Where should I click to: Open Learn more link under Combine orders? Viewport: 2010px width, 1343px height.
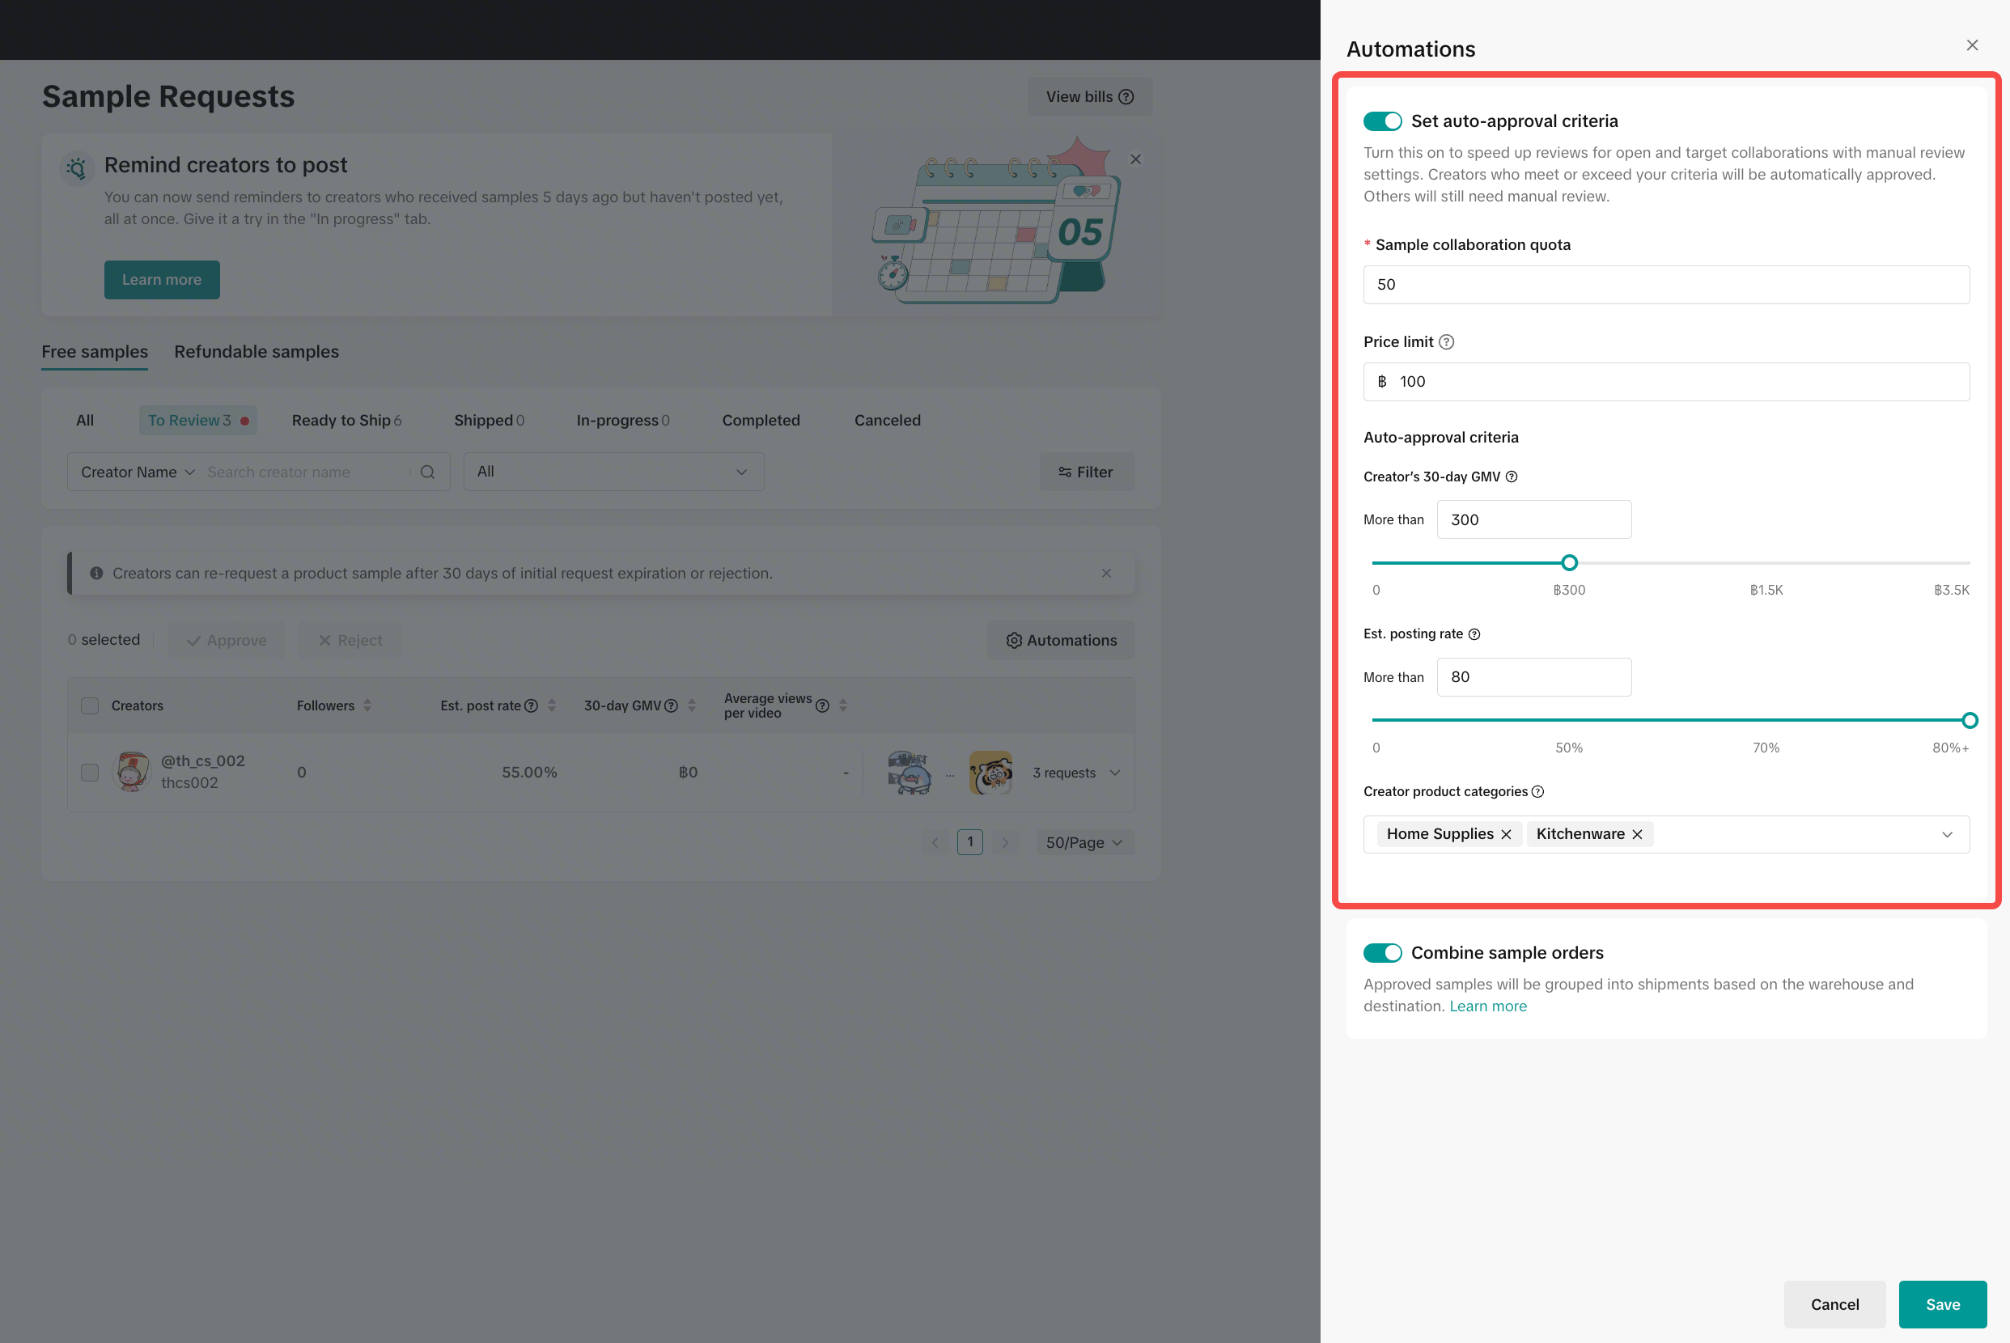click(x=1487, y=1006)
